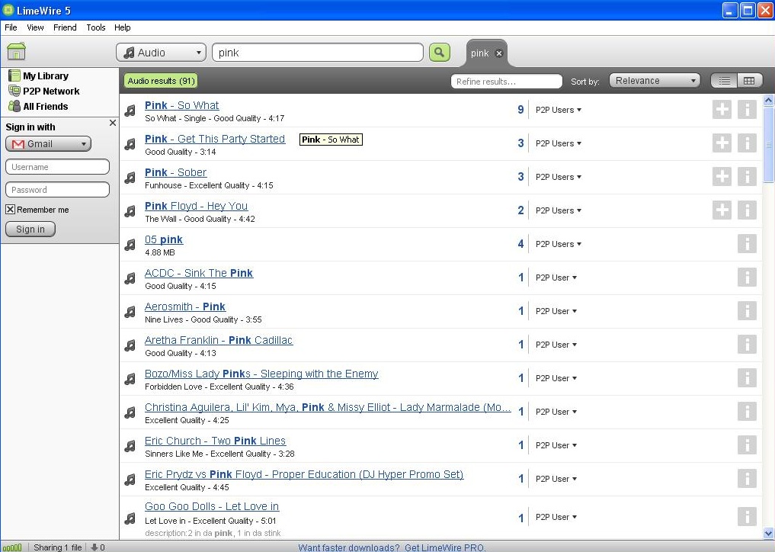
Task: Show info for 05 pink
Action: click(x=747, y=244)
